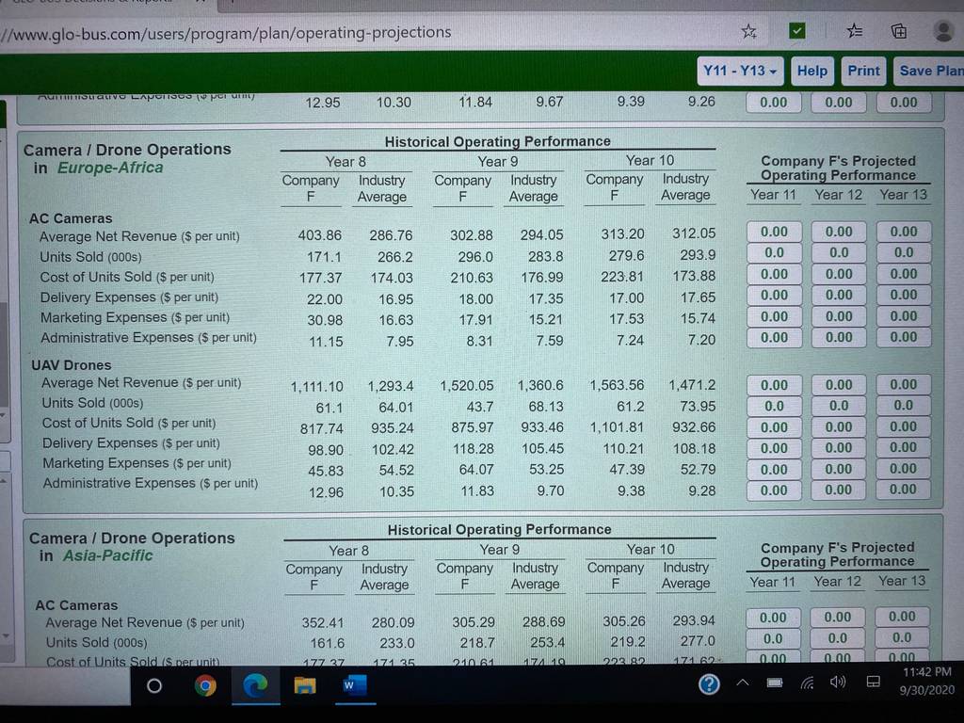964x723 pixels.
Task: Click the Help button
Action: [x=811, y=71]
